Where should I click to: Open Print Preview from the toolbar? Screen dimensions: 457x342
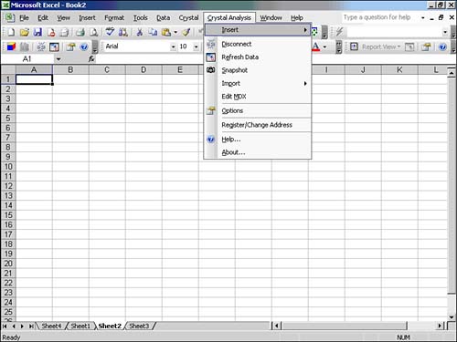(x=93, y=32)
